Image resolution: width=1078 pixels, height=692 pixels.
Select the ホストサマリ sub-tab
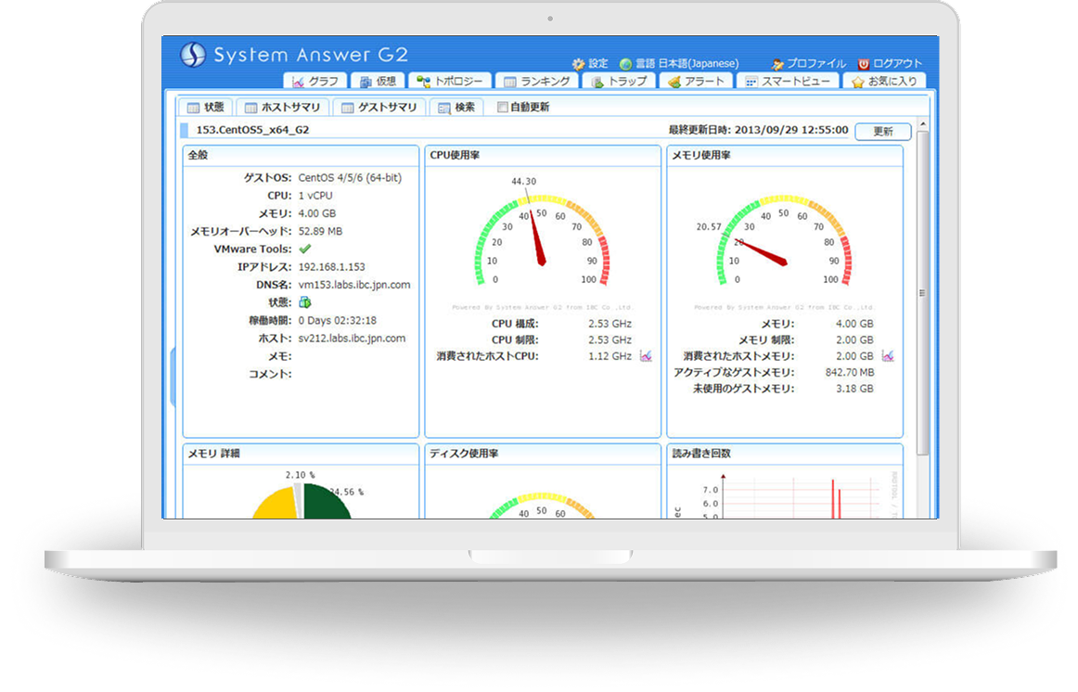[x=282, y=108]
